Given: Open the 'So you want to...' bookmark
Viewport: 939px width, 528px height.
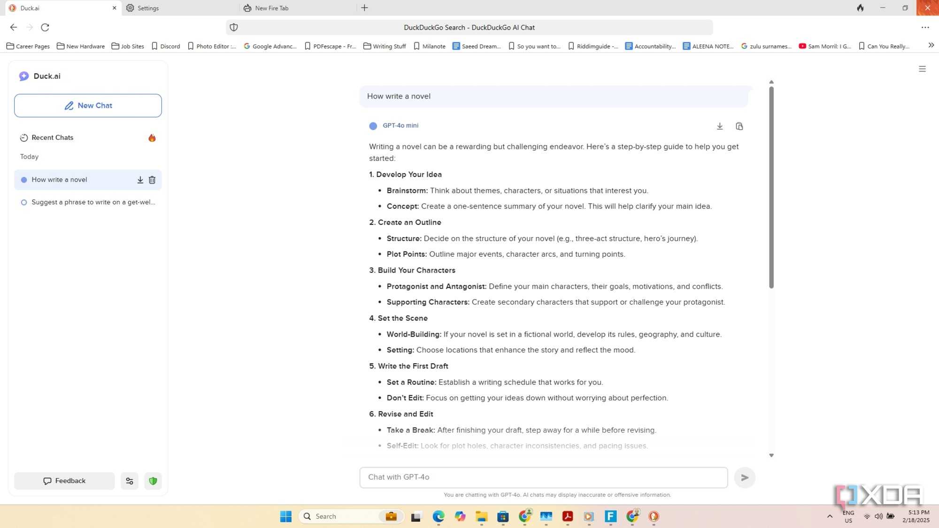Looking at the screenshot, I should pyautogui.click(x=534, y=46).
